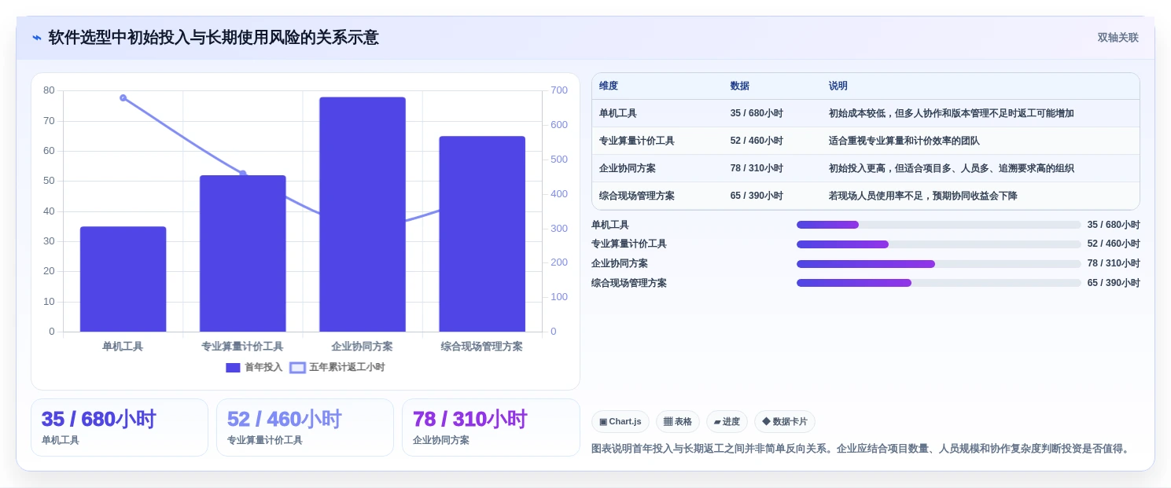The width and height of the screenshot is (1171, 488).
Task: Click the 综合现场管理方案 bar in the chart
Action: [x=482, y=234]
